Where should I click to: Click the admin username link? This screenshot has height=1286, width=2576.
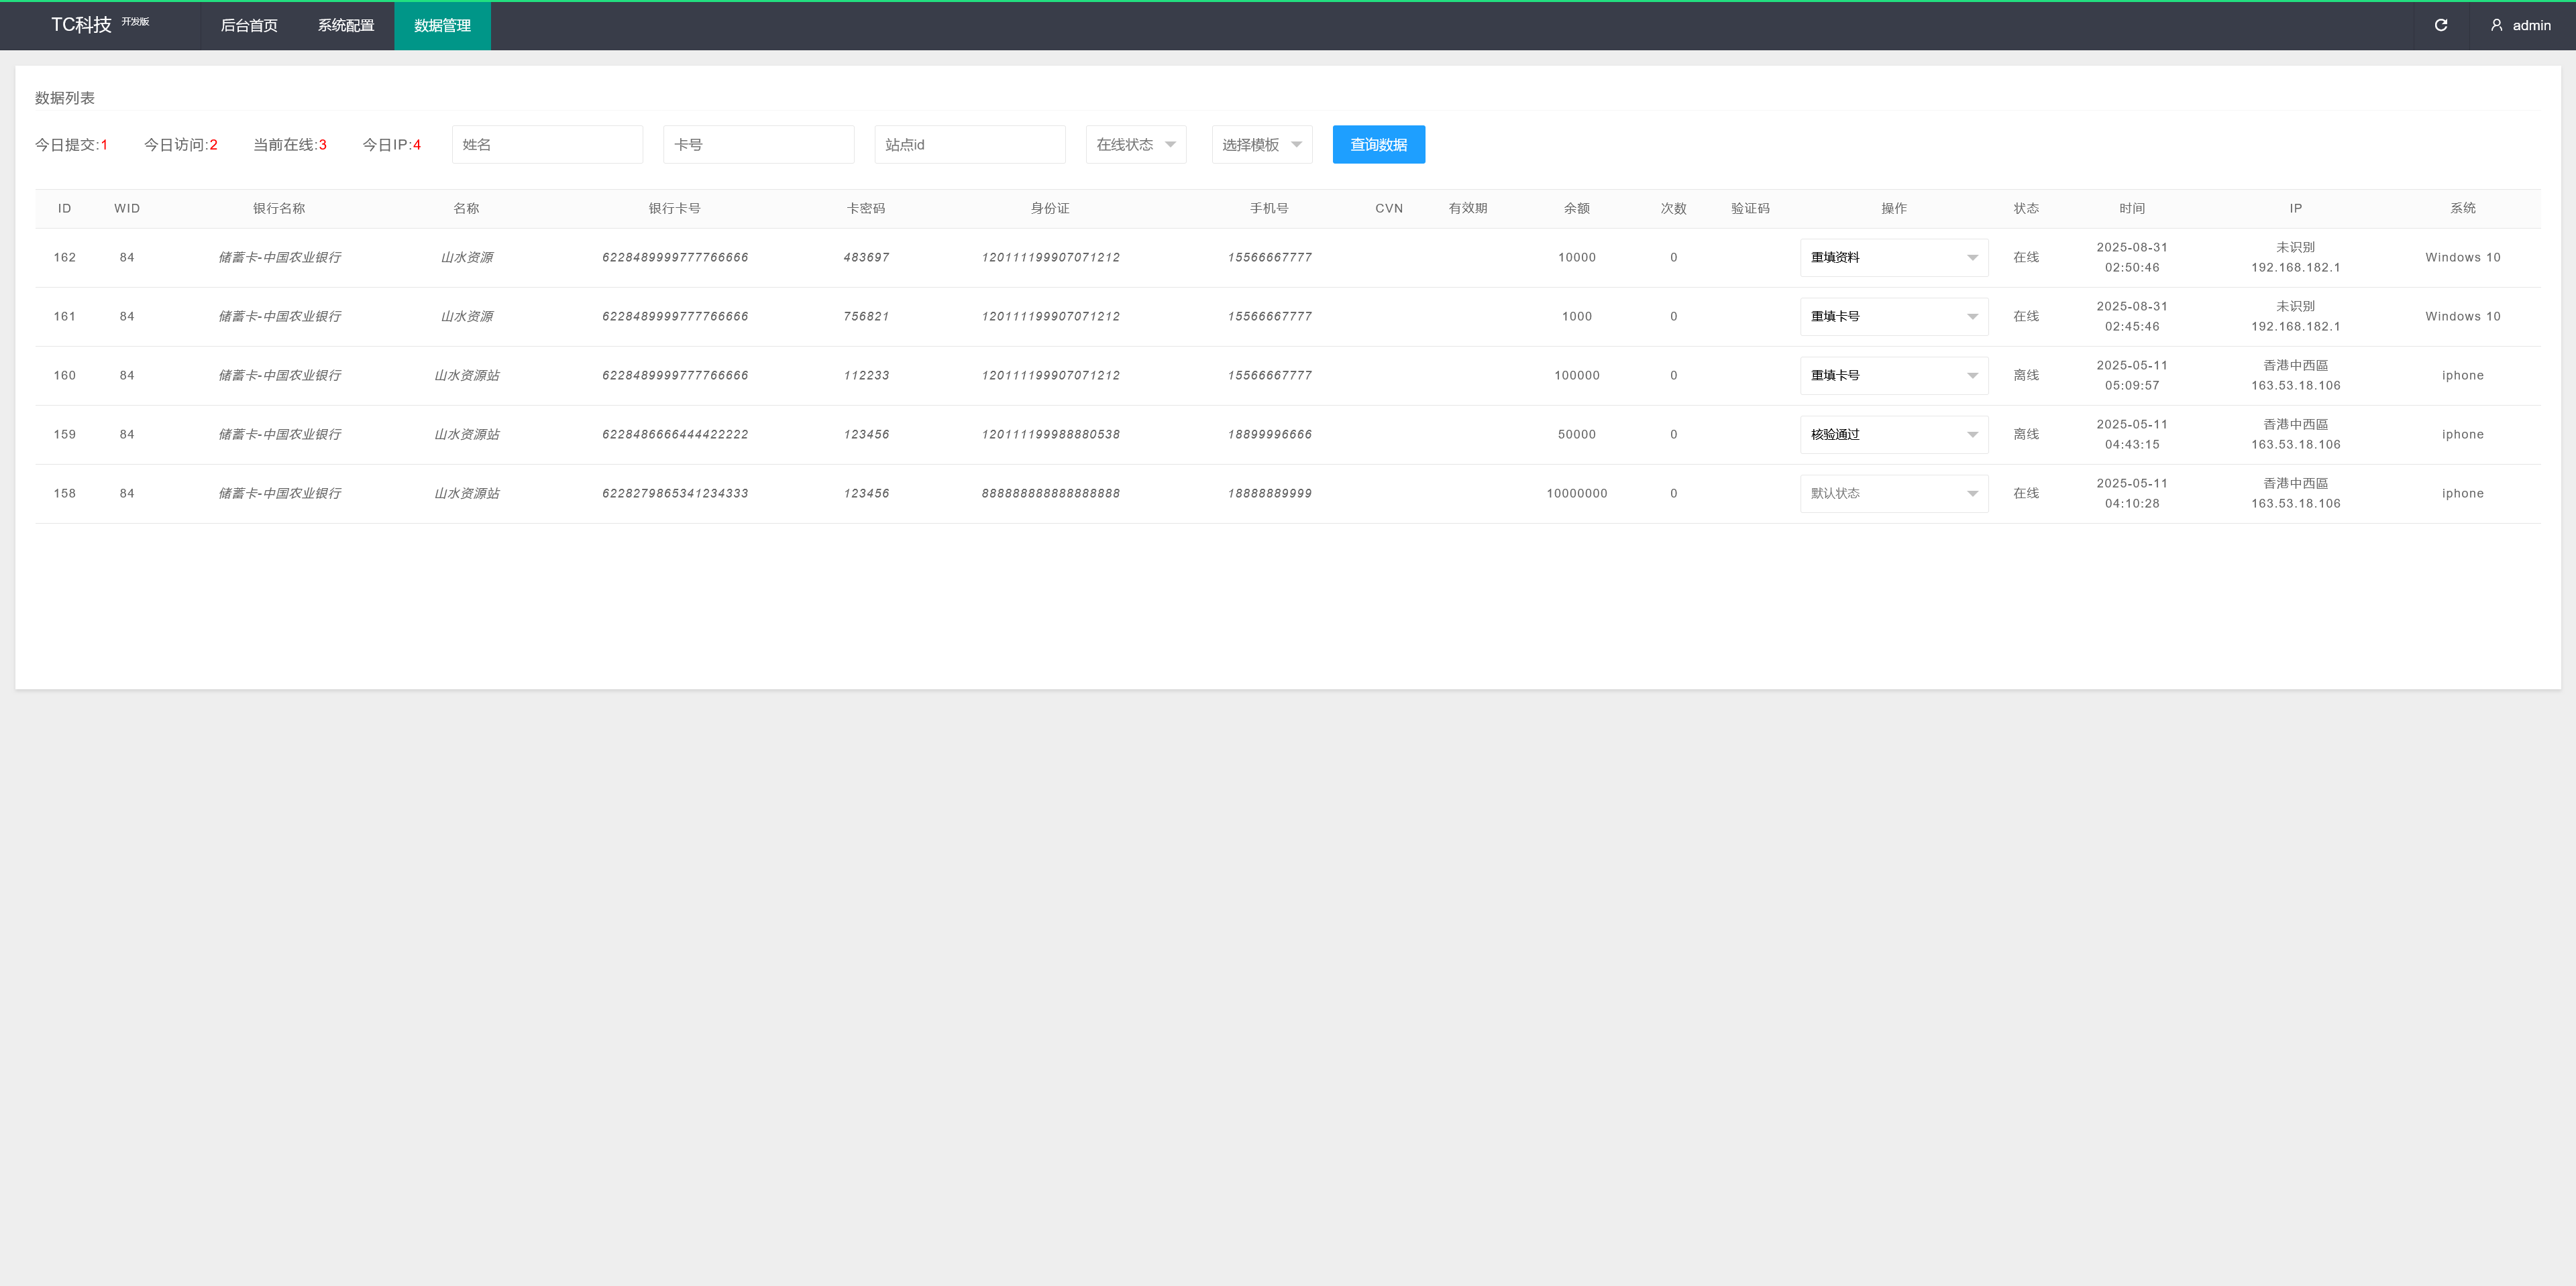2531,26
